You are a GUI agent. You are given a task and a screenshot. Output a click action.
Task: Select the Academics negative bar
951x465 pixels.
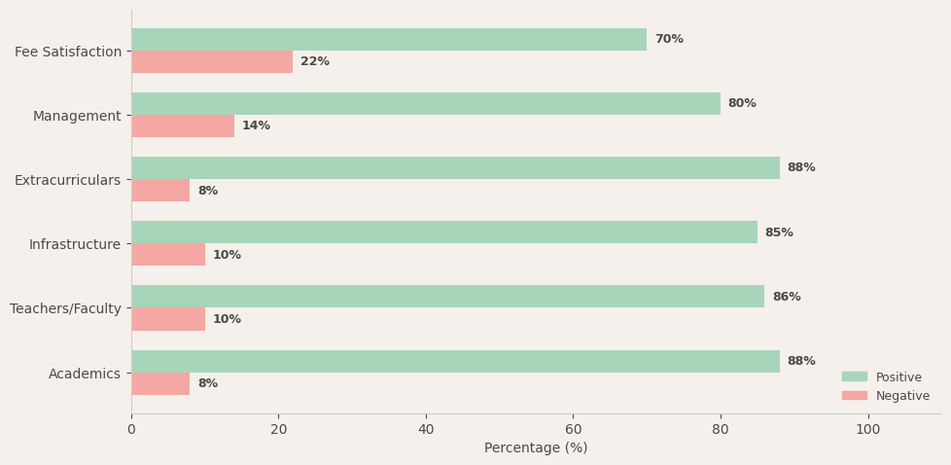[160, 384]
